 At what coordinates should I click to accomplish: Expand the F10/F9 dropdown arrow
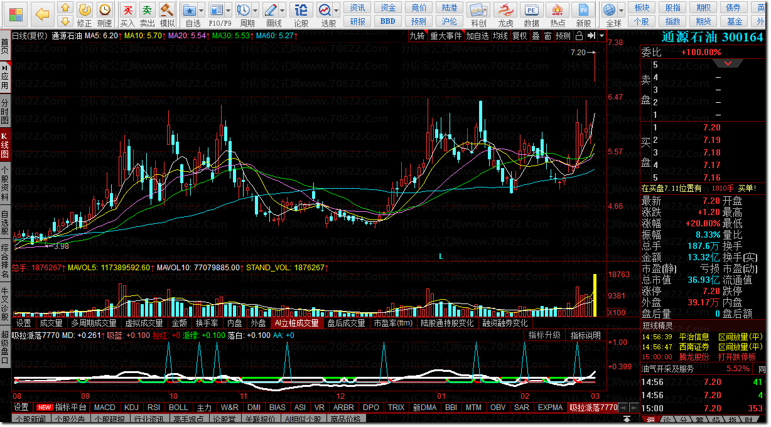pyautogui.click(x=229, y=10)
